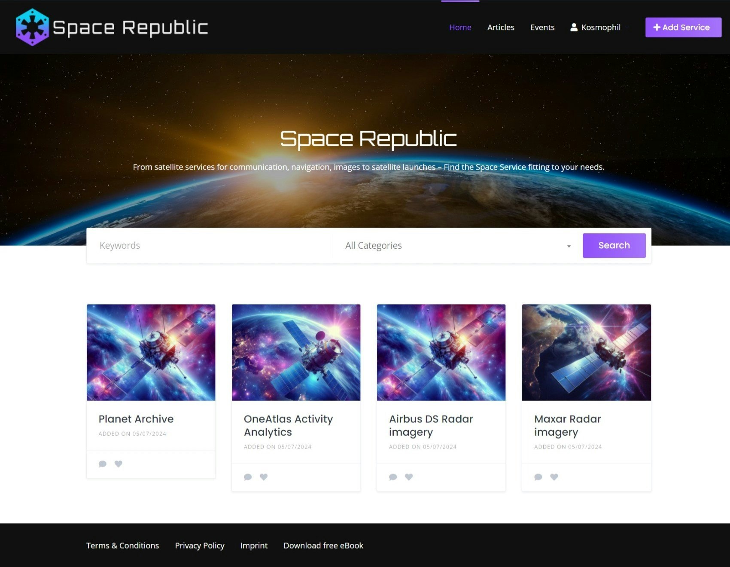
Task: Open the Terms & Conditions link
Action: pyautogui.click(x=122, y=546)
